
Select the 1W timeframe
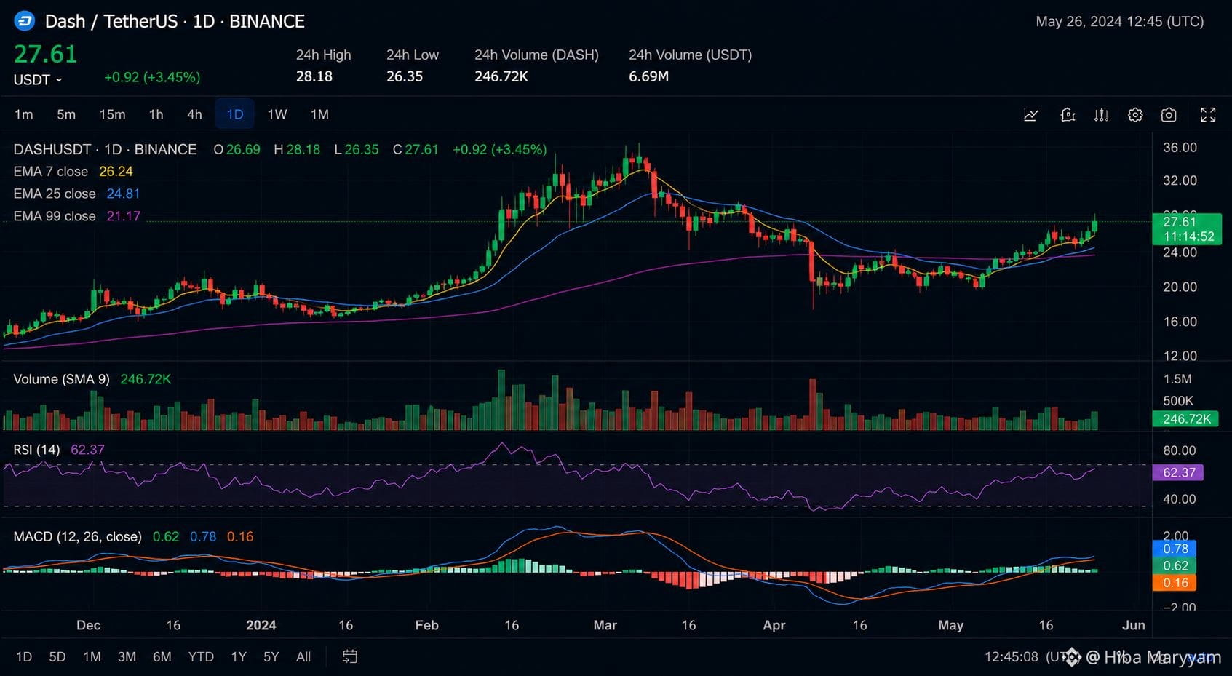(x=277, y=114)
